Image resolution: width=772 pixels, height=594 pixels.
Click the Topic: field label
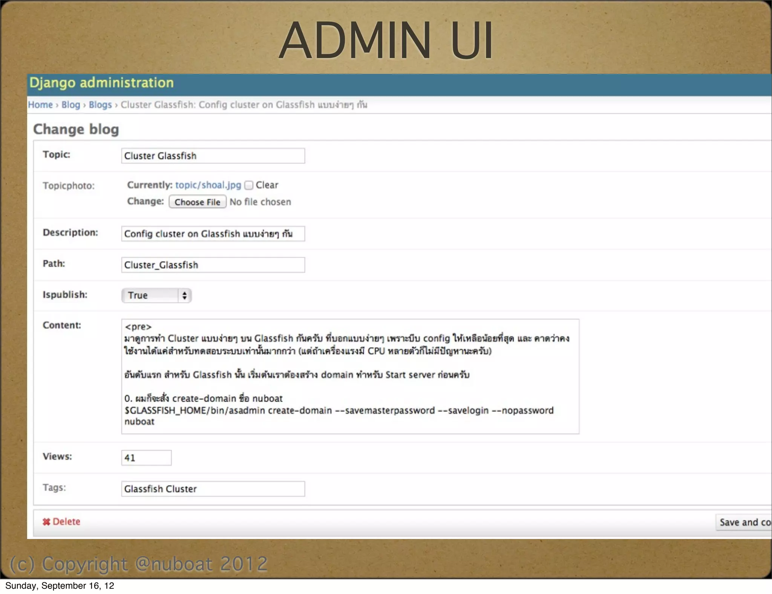pos(57,155)
